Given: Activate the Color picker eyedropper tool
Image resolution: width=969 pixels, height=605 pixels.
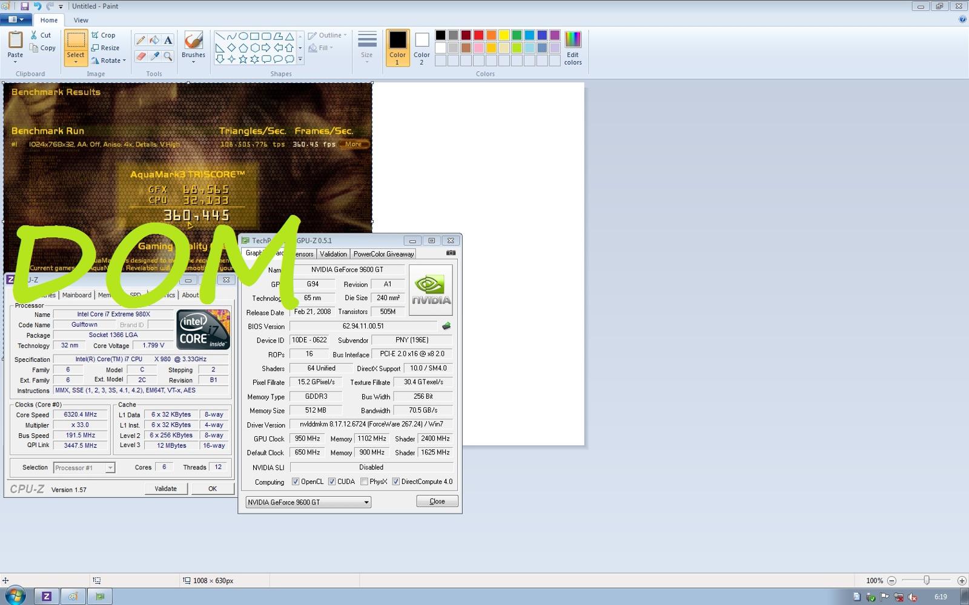Looking at the screenshot, I should pos(154,56).
